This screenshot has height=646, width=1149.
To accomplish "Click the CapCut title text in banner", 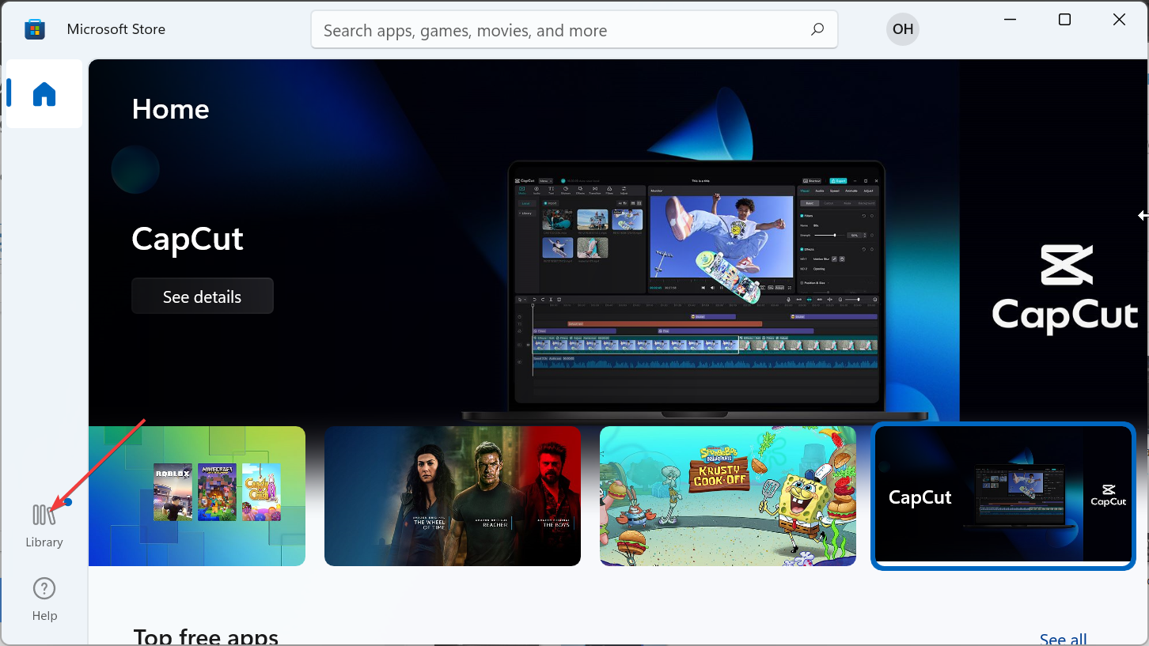I will click(188, 238).
